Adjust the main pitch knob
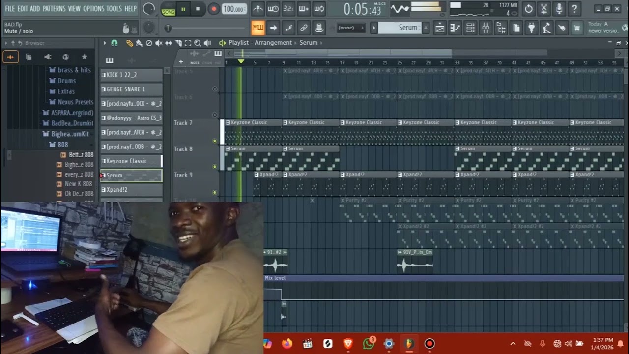Image resolution: width=629 pixels, height=354 pixels. (x=149, y=28)
